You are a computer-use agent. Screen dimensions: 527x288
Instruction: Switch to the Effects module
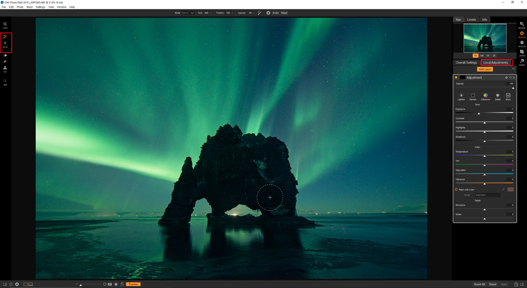[522, 44]
